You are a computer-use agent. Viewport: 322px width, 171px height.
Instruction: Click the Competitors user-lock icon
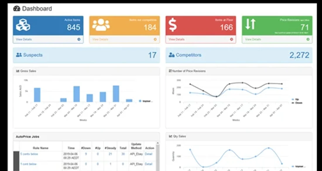(x=172, y=55)
